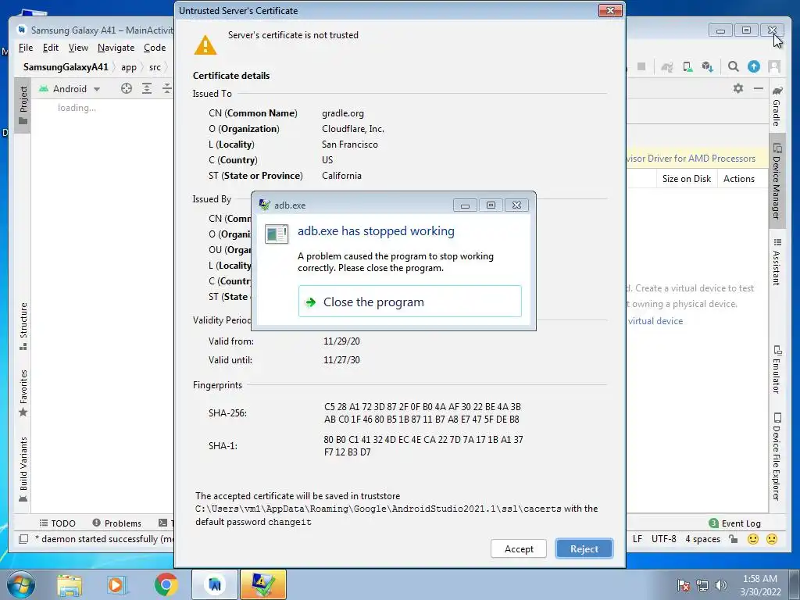Open the Assistant side tab
The height and width of the screenshot is (600, 800).
point(777,261)
